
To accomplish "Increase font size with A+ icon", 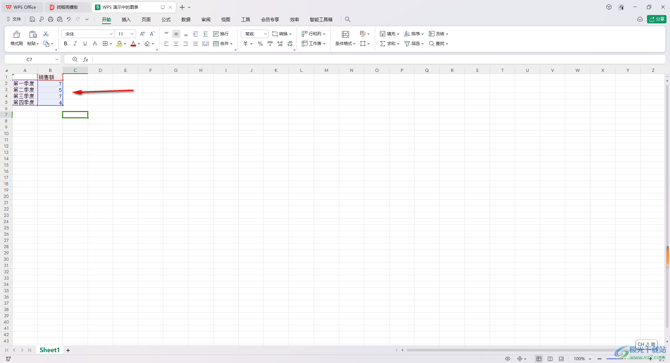I will coord(142,34).
